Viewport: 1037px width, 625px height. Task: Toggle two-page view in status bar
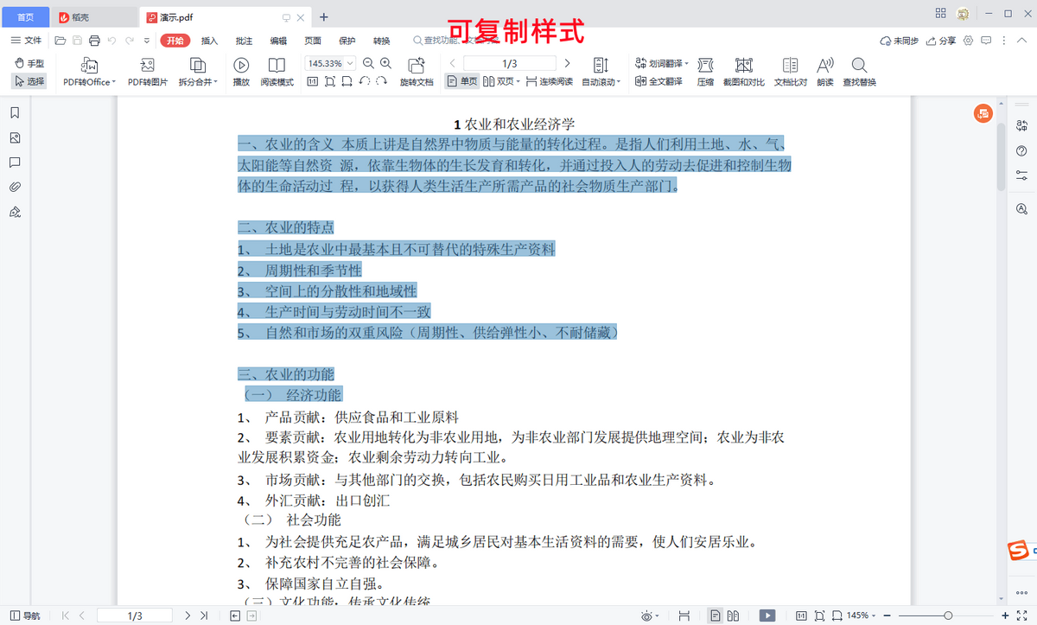[733, 615]
